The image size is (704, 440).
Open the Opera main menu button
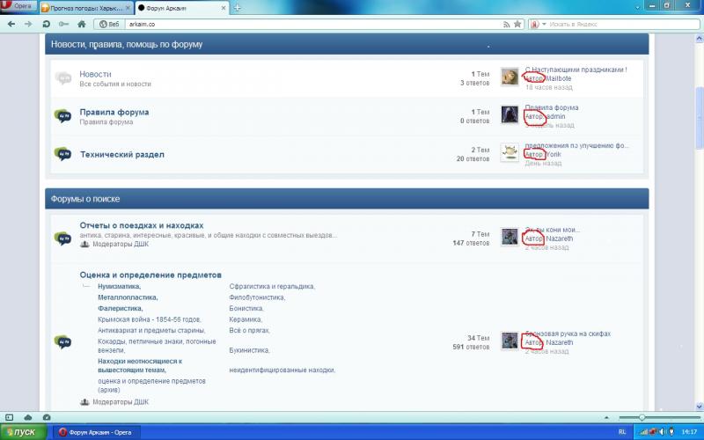pos(18,6)
